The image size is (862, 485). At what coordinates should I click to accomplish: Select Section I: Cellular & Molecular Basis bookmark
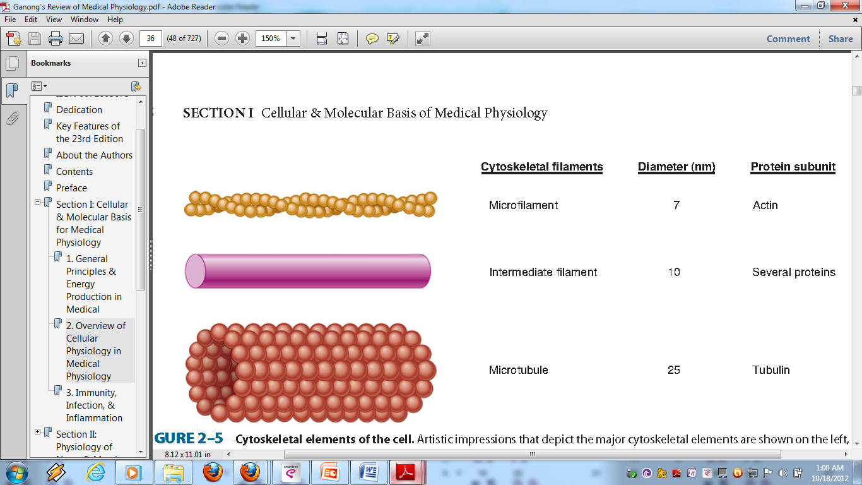tap(93, 224)
